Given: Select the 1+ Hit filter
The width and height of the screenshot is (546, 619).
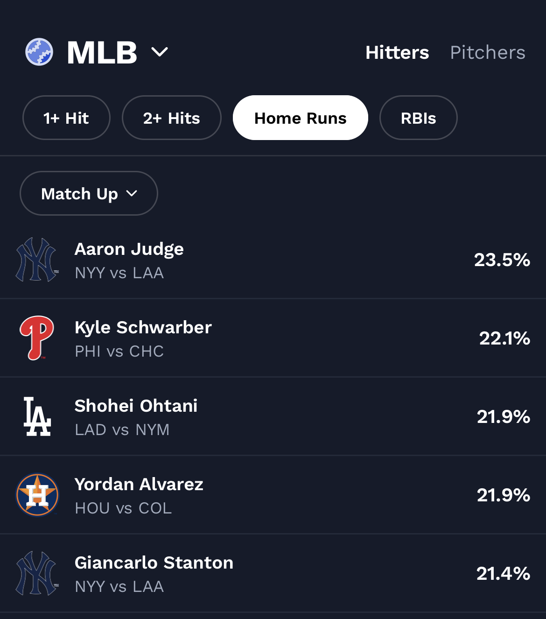Looking at the screenshot, I should coord(66,118).
